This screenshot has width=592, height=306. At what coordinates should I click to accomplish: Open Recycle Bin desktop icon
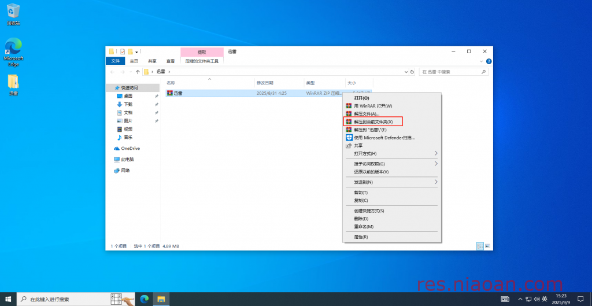pos(13,14)
